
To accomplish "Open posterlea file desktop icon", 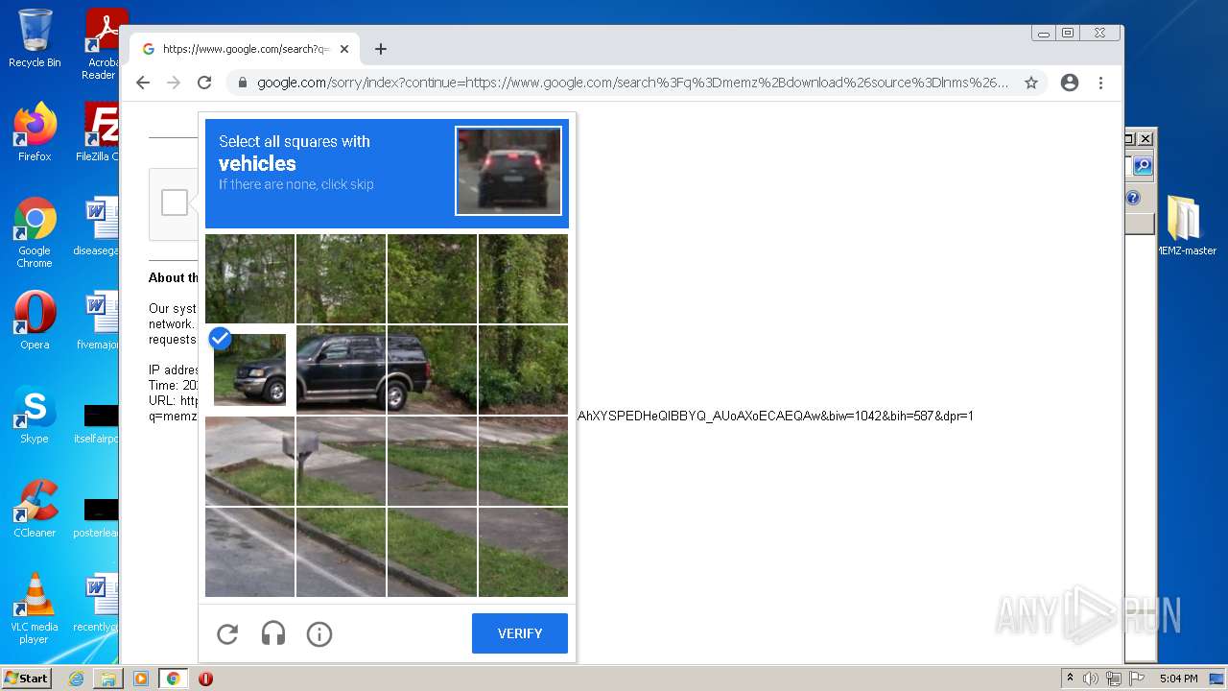I will (98, 517).
